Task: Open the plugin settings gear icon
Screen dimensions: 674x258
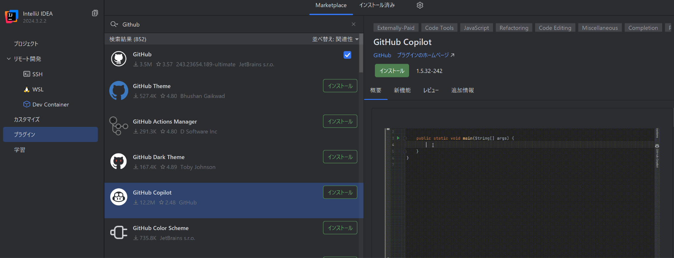Action: 420,5
